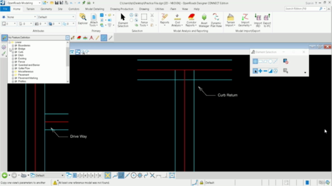Open Civil Analysis tools
332x186 pixels.
tap(177, 20)
